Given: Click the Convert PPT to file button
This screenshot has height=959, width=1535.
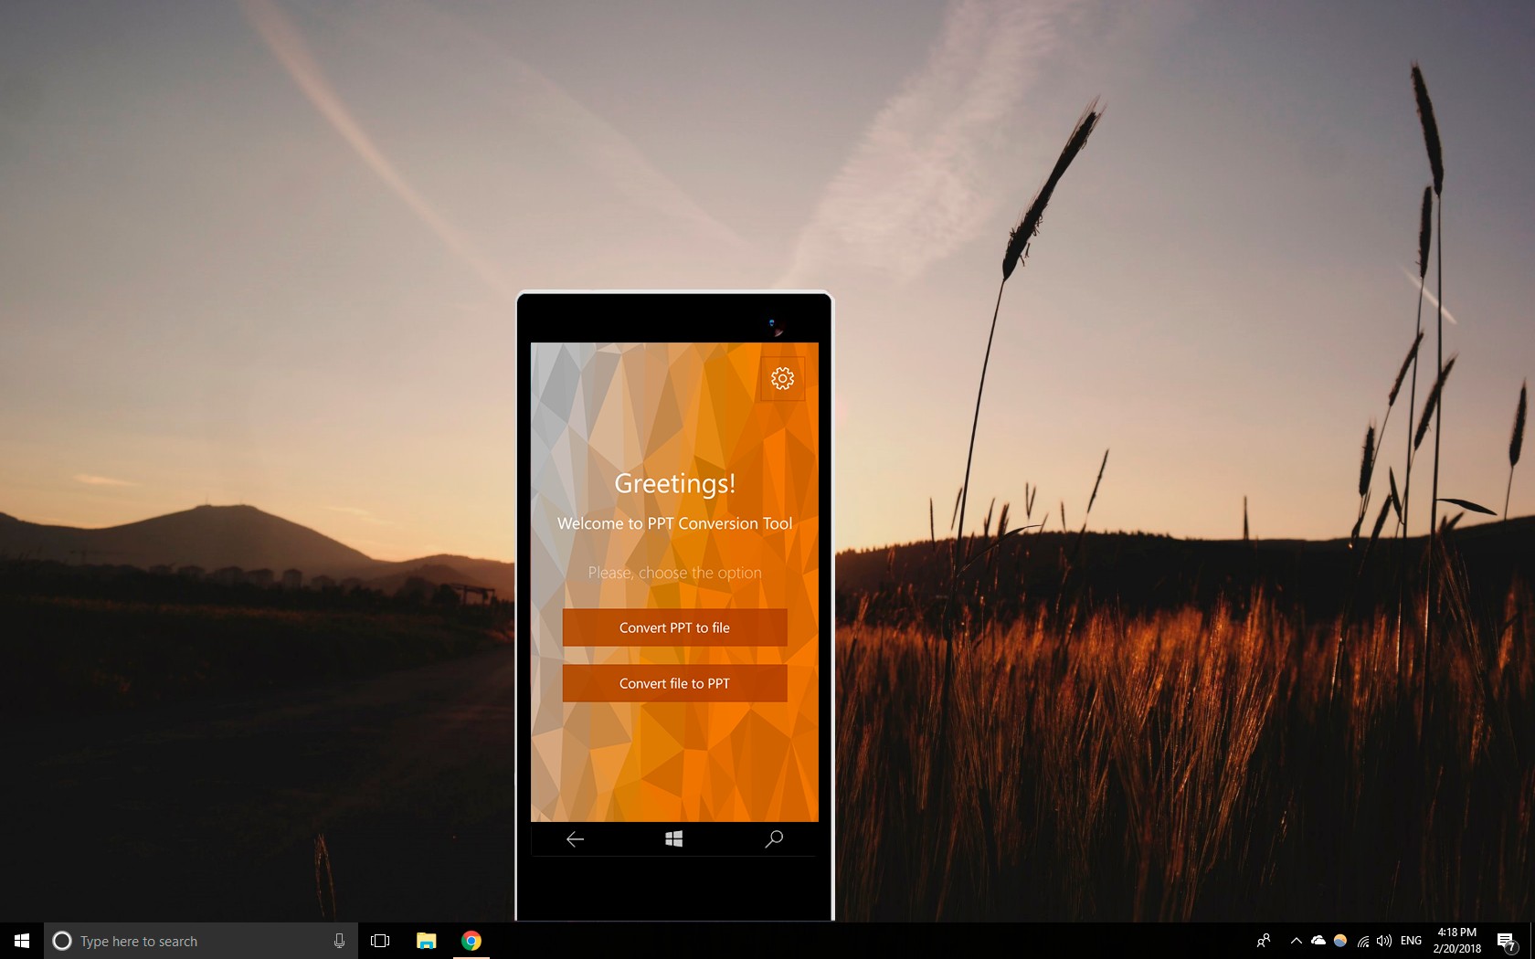Looking at the screenshot, I should coord(674,627).
